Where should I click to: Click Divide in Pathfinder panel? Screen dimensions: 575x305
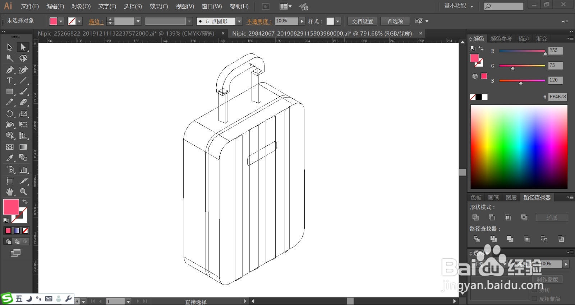tap(477, 239)
